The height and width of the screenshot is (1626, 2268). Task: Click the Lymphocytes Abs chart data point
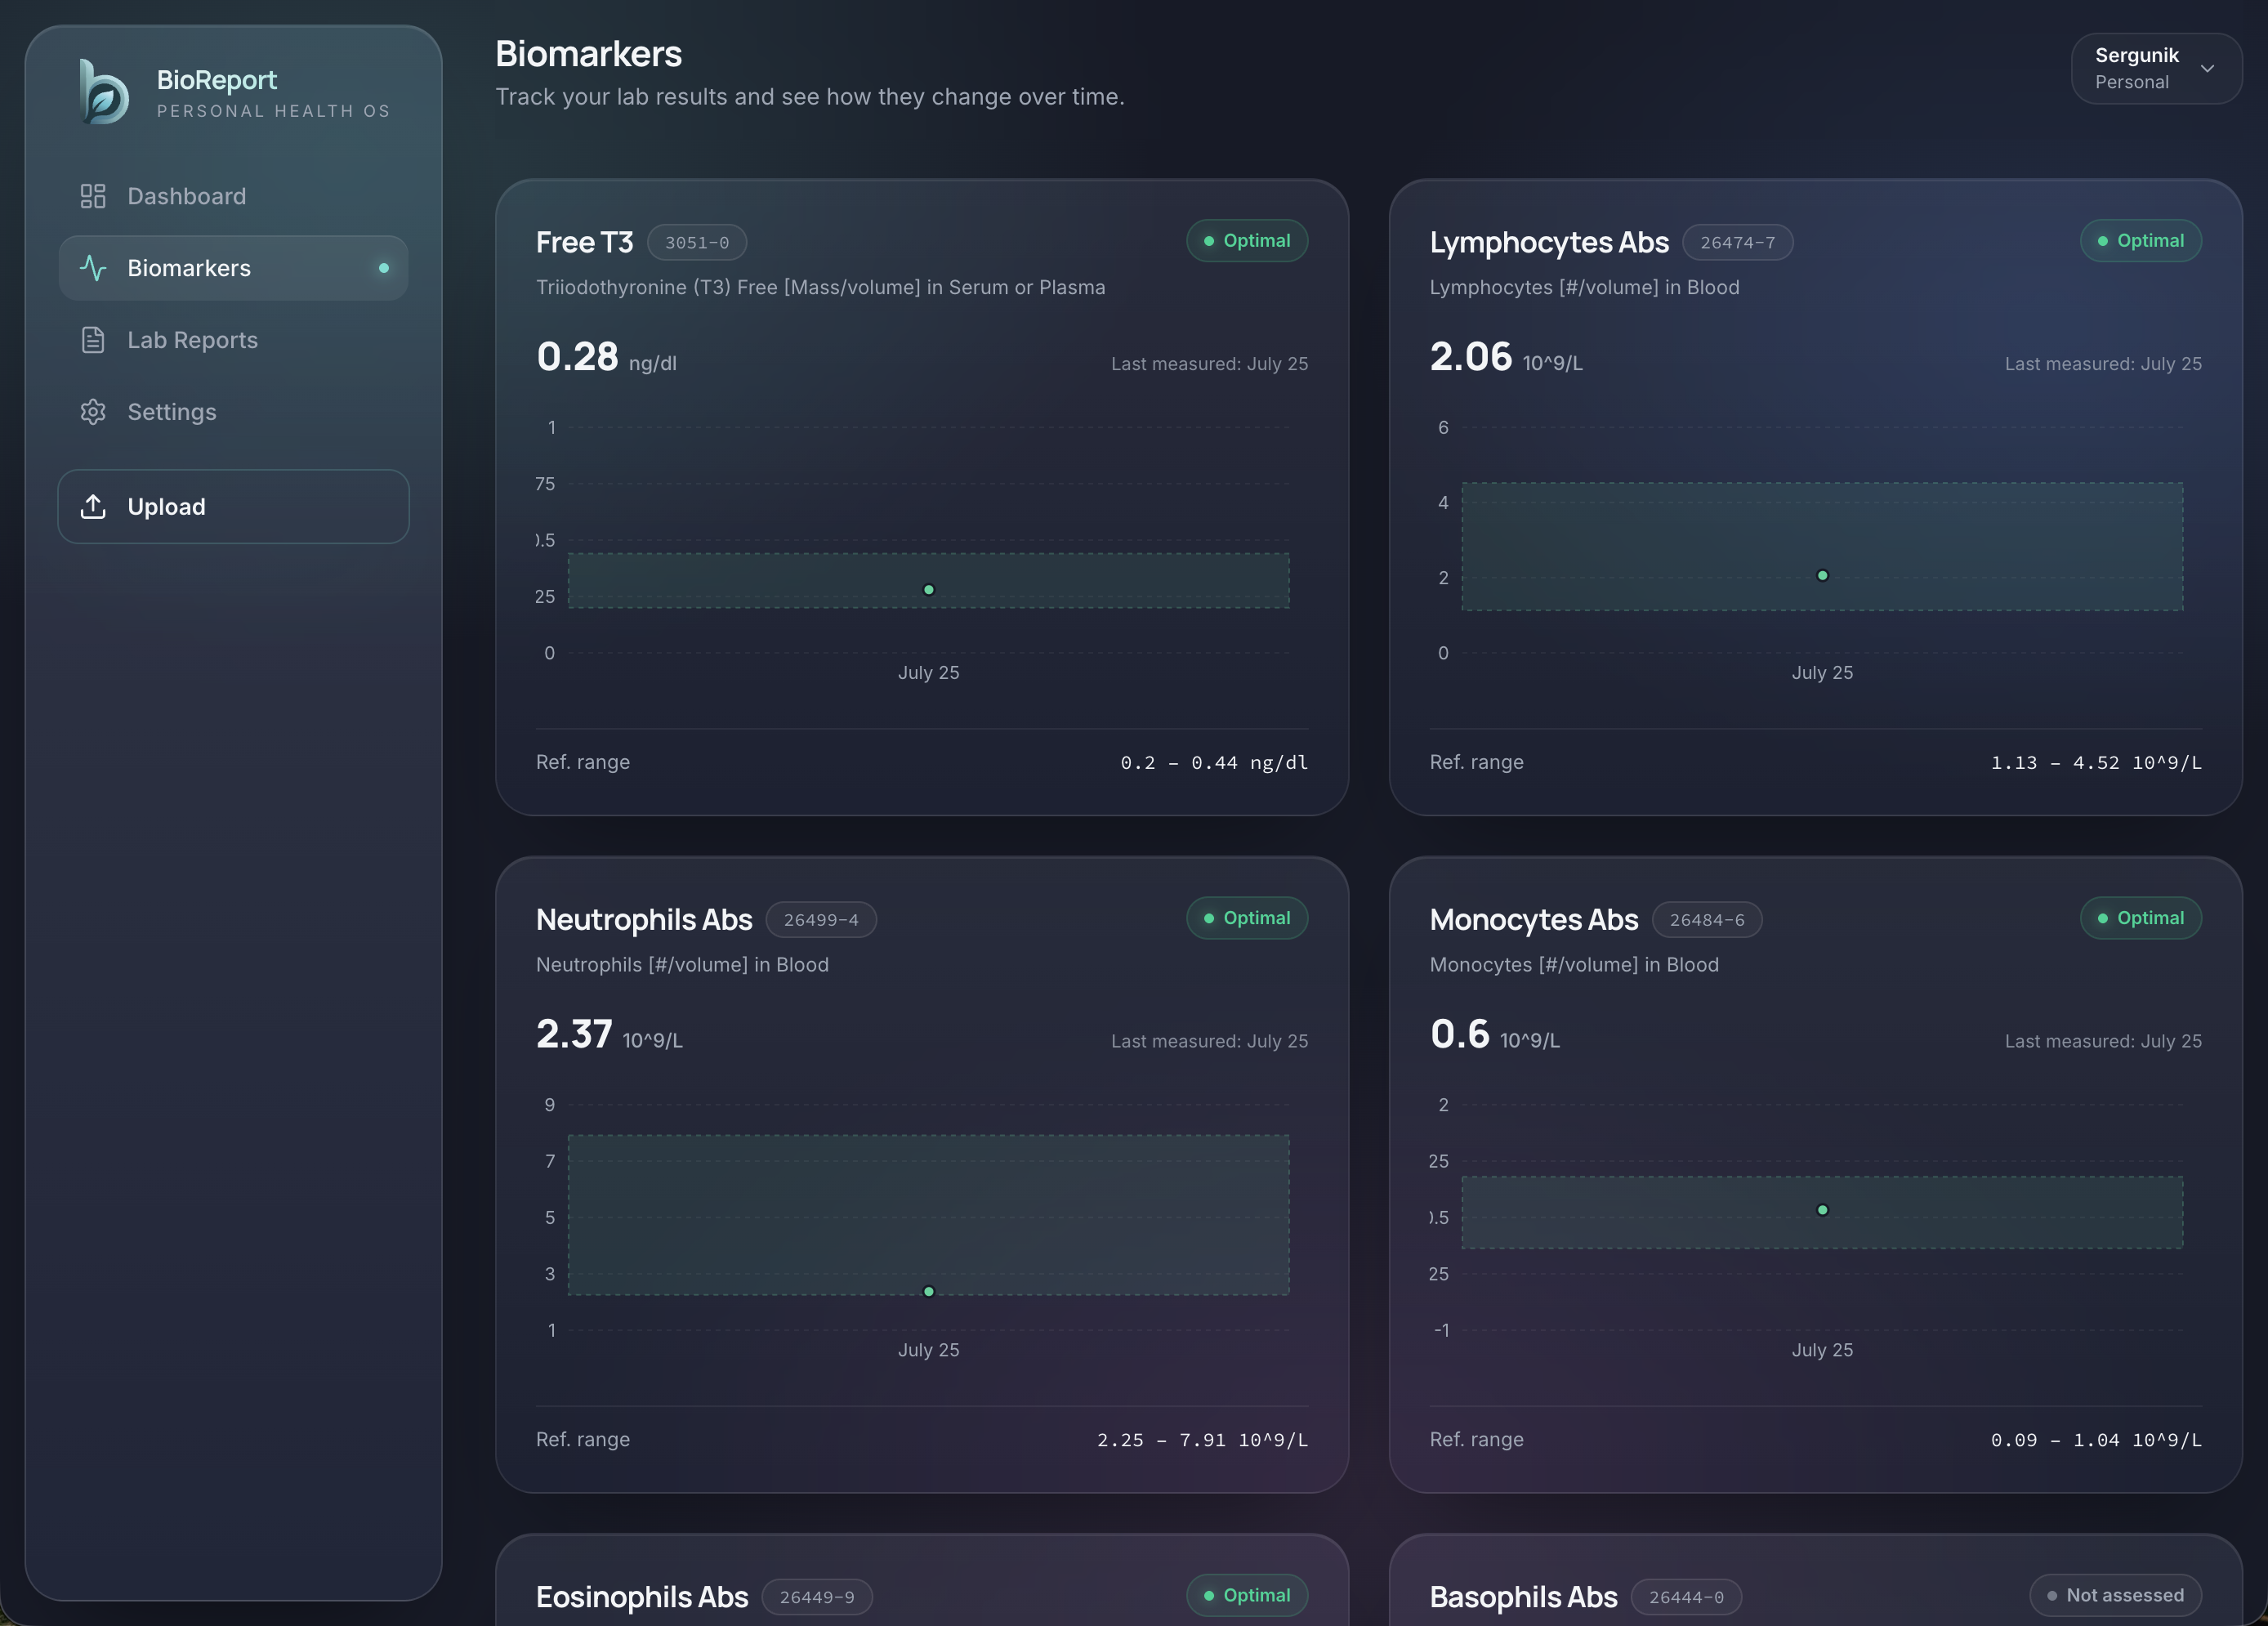point(1822,575)
